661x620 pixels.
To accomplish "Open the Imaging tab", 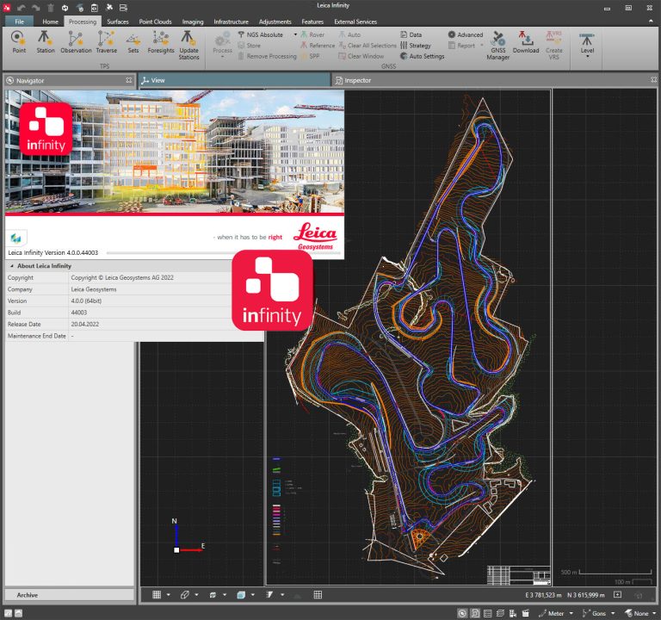I will coord(193,22).
